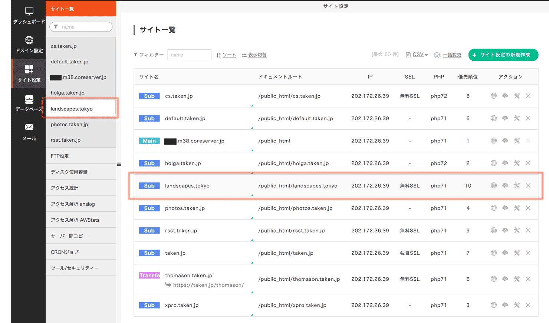Click cloud icon in m38.coreserver.jp row
Screen dimensions: 549x323
coord(505,141)
